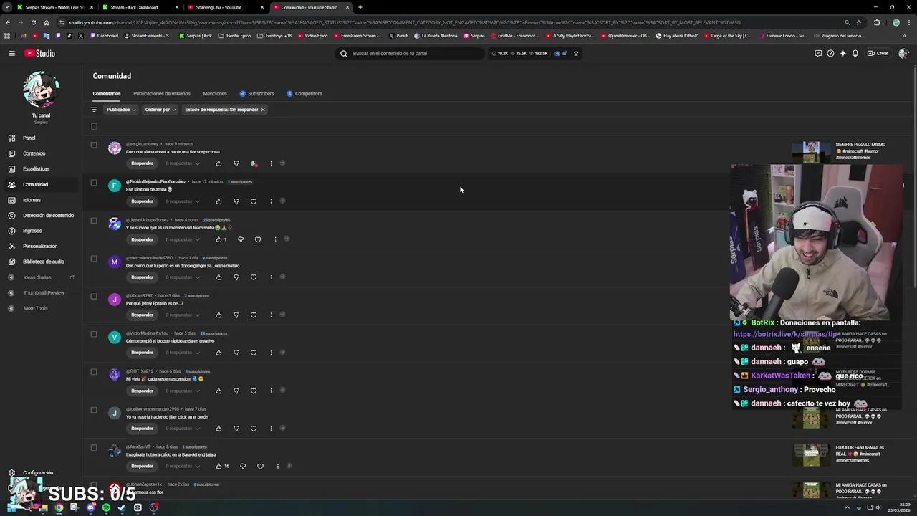Bookmark this page with the star icon
The image size is (917, 516).
click(x=858, y=22)
